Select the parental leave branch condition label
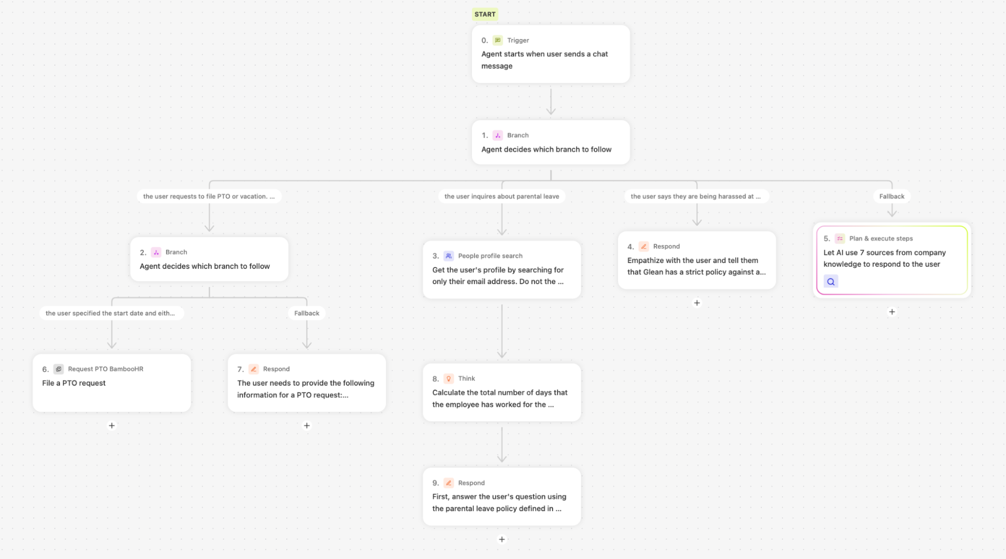Viewport: 1006px width, 559px height. [501, 197]
